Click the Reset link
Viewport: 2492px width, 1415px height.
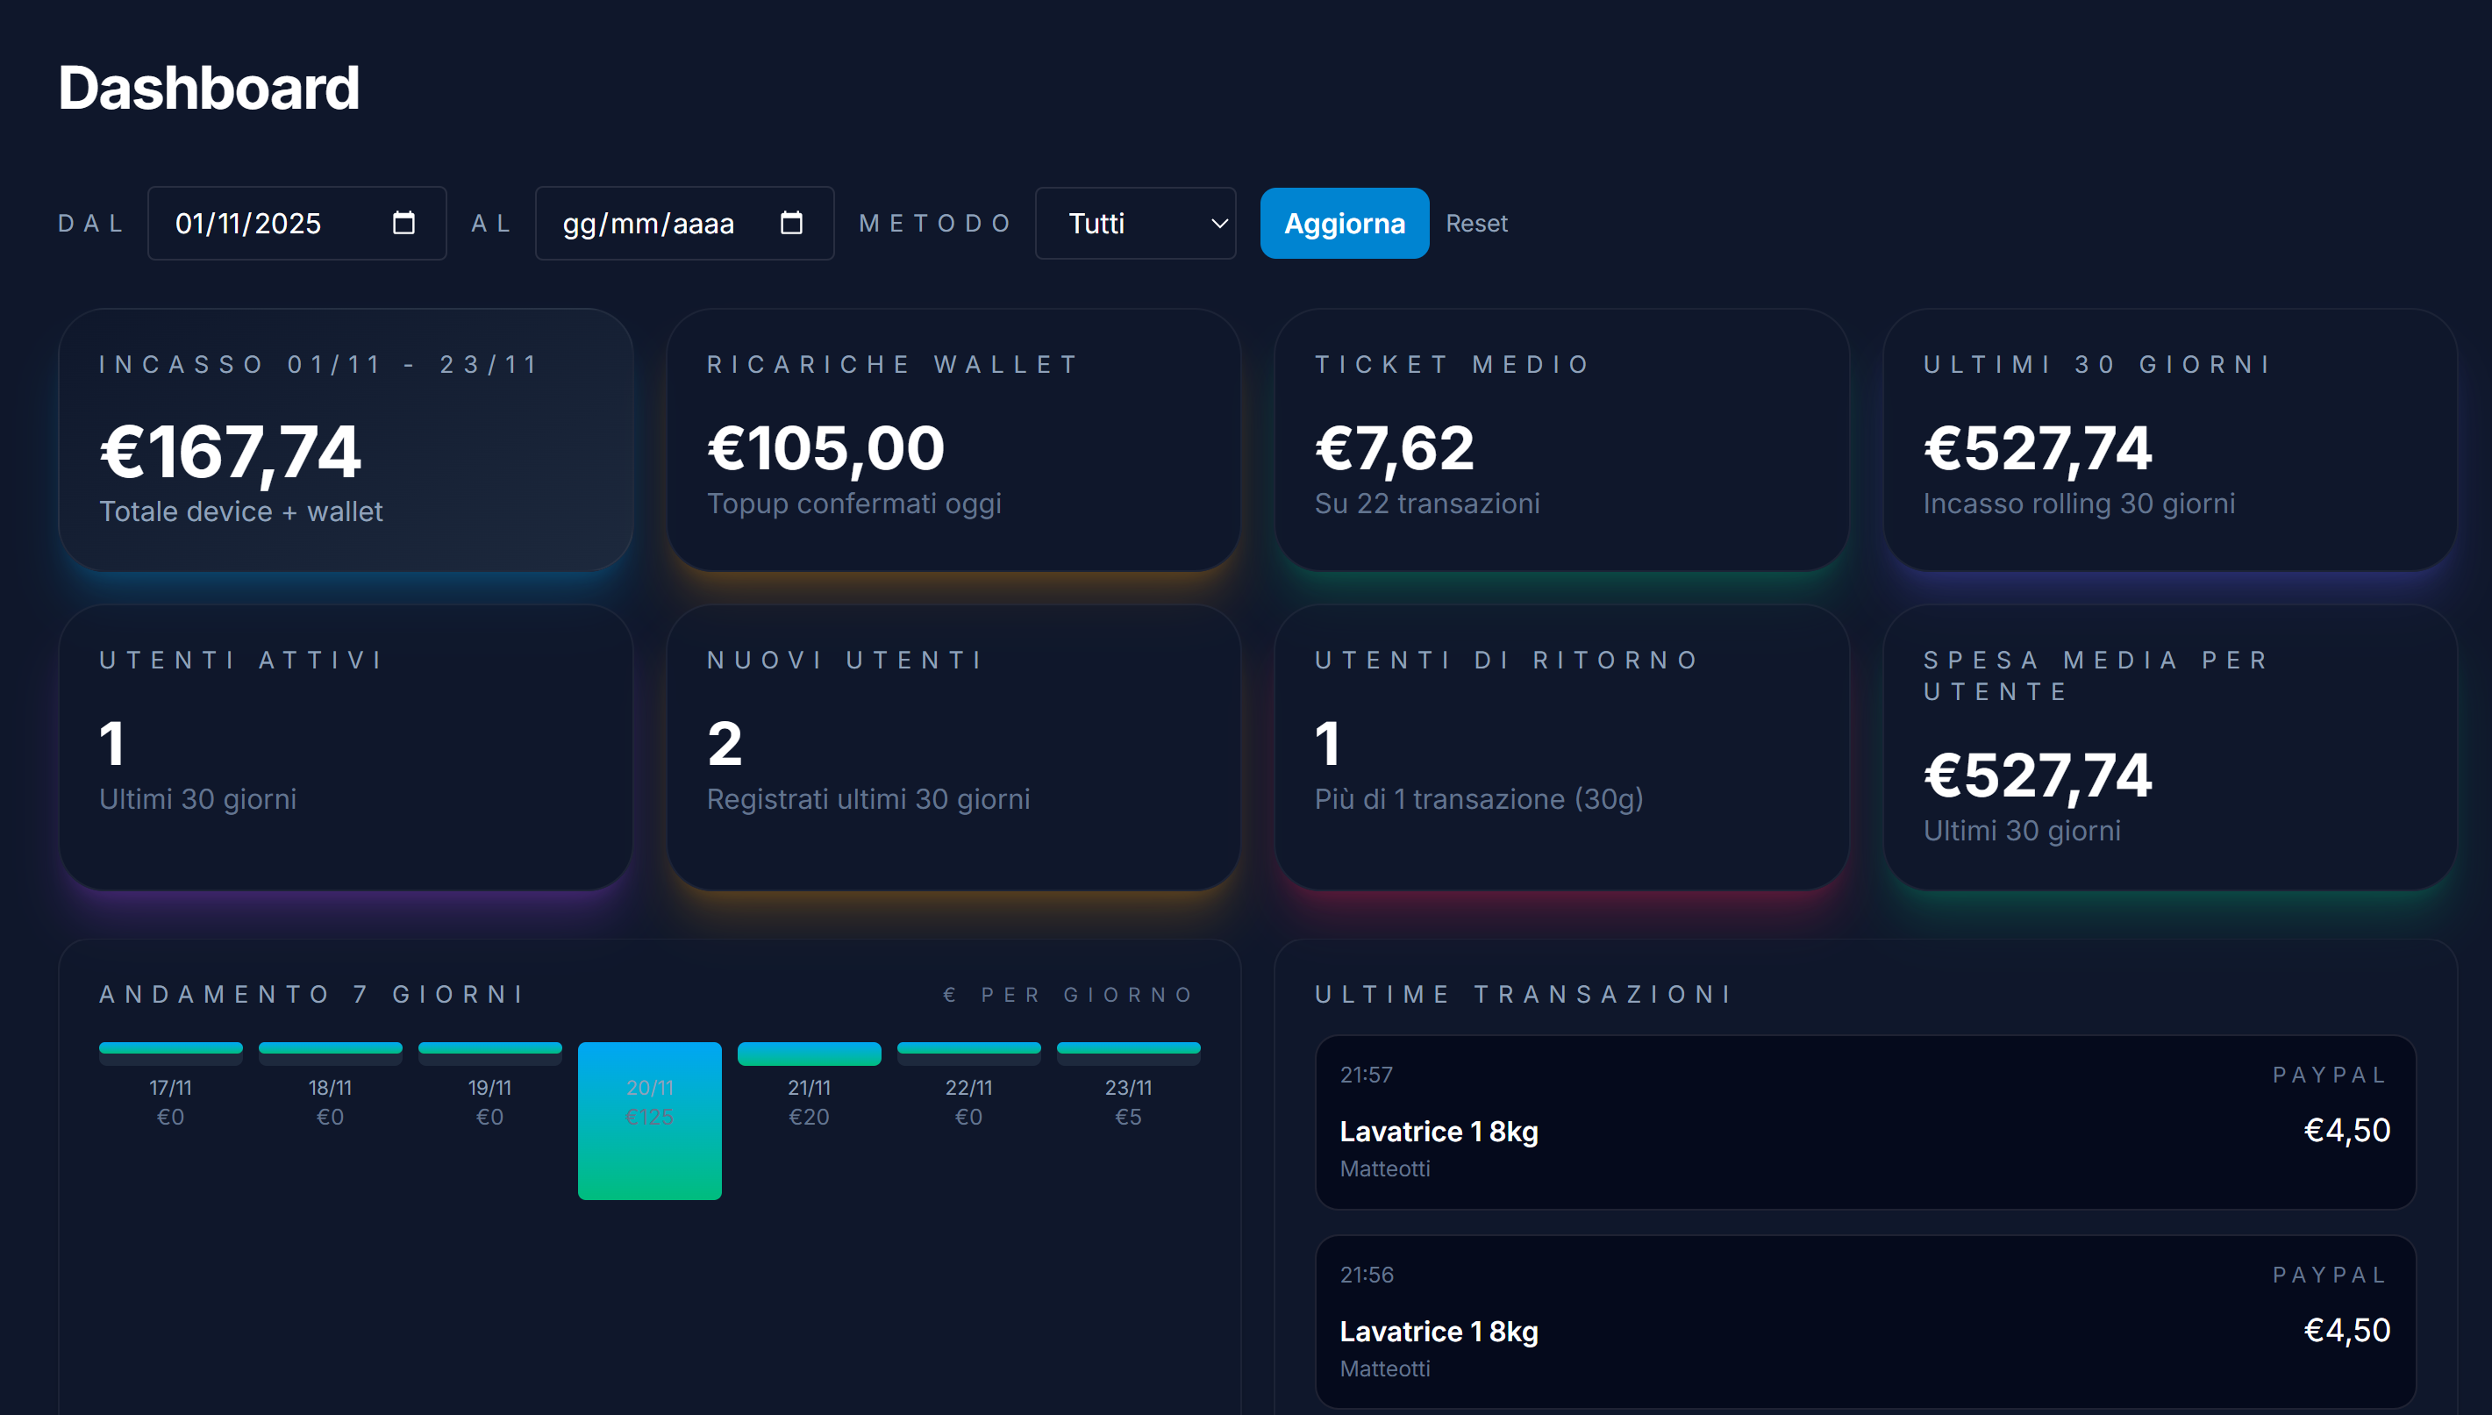[1475, 223]
